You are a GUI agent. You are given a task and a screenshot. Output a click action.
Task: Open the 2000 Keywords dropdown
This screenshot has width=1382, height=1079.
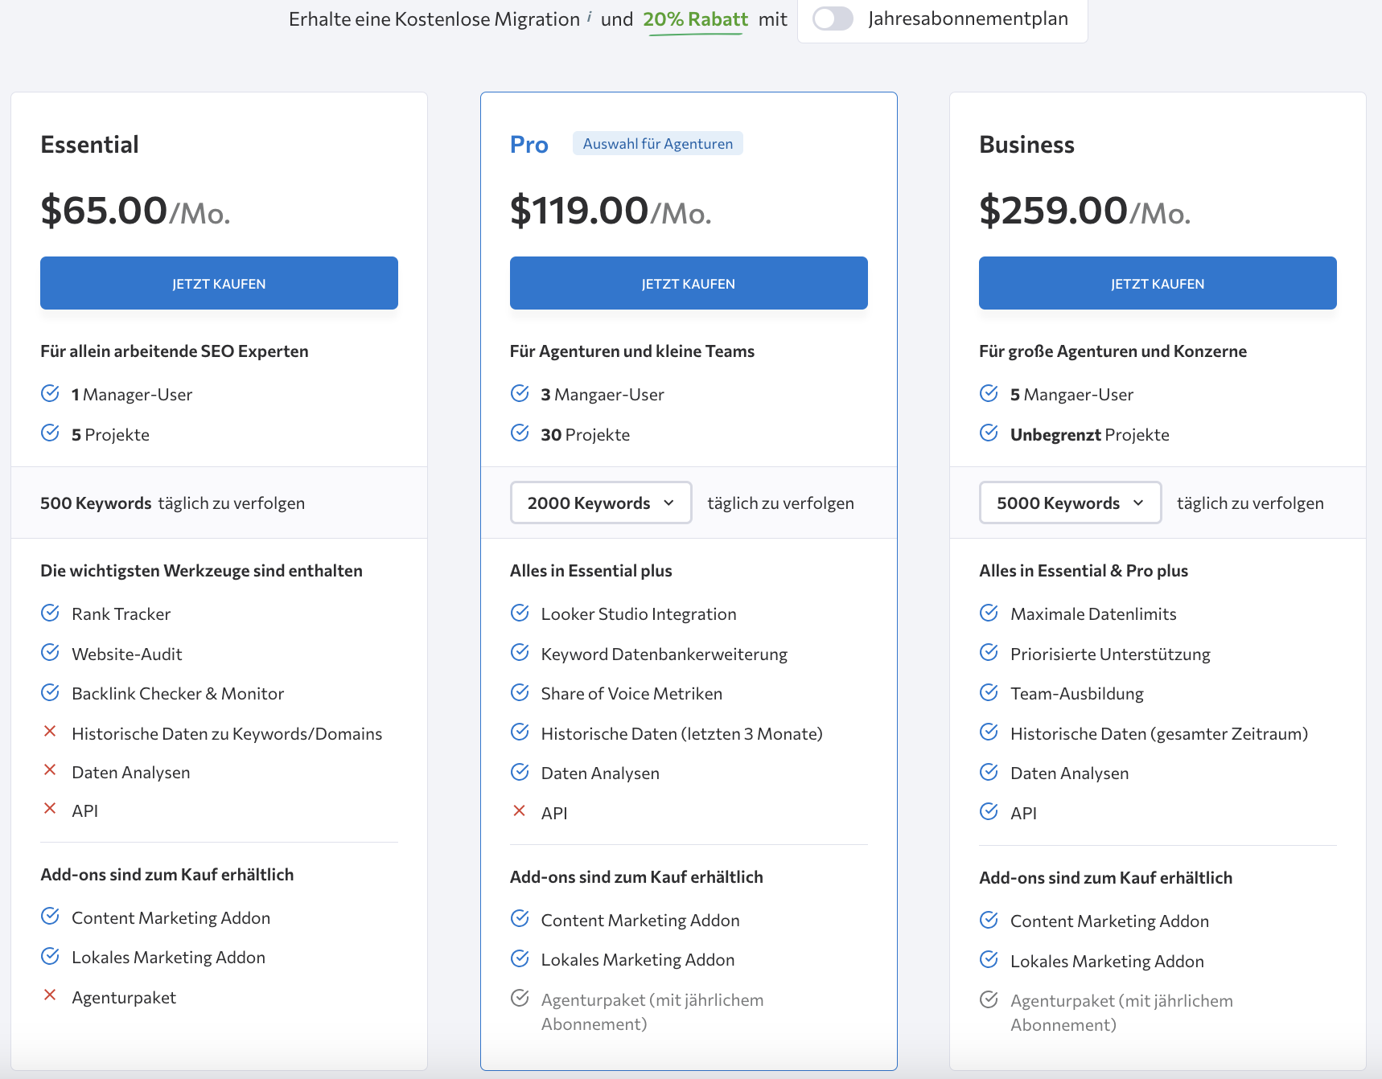pyautogui.click(x=601, y=503)
